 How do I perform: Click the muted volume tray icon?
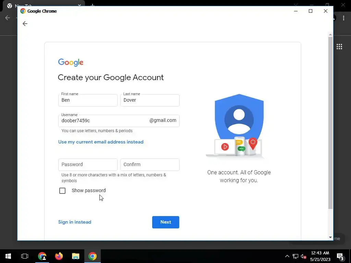(x=304, y=256)
